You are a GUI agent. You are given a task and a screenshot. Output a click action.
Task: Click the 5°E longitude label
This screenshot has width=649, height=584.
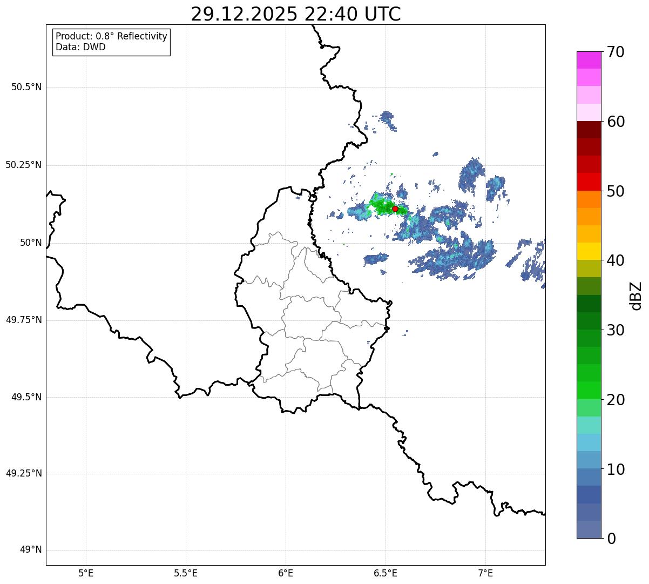86,573
